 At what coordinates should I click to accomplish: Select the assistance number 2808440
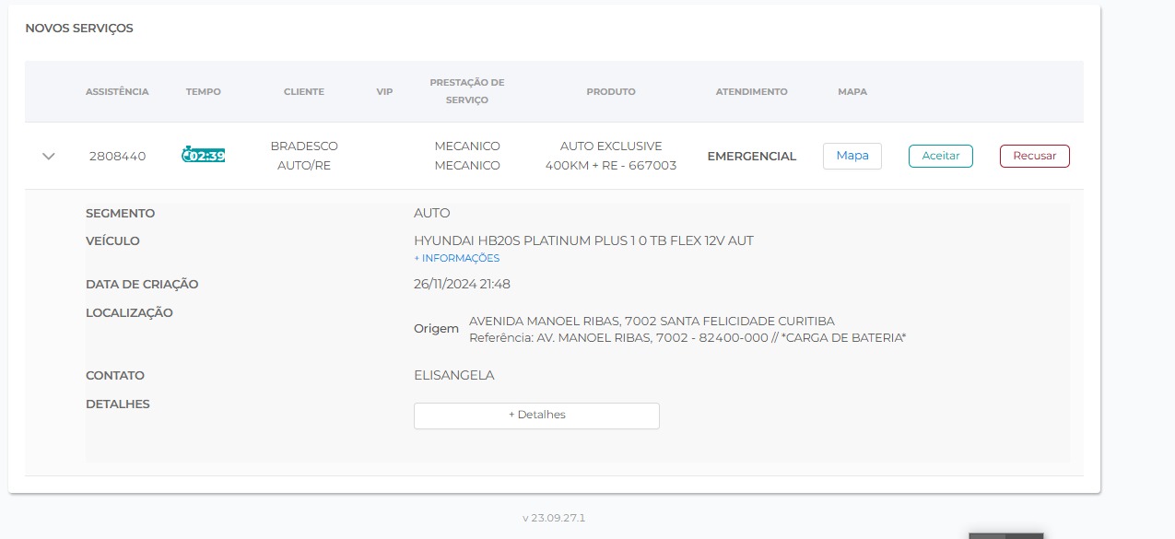[117, 156]
